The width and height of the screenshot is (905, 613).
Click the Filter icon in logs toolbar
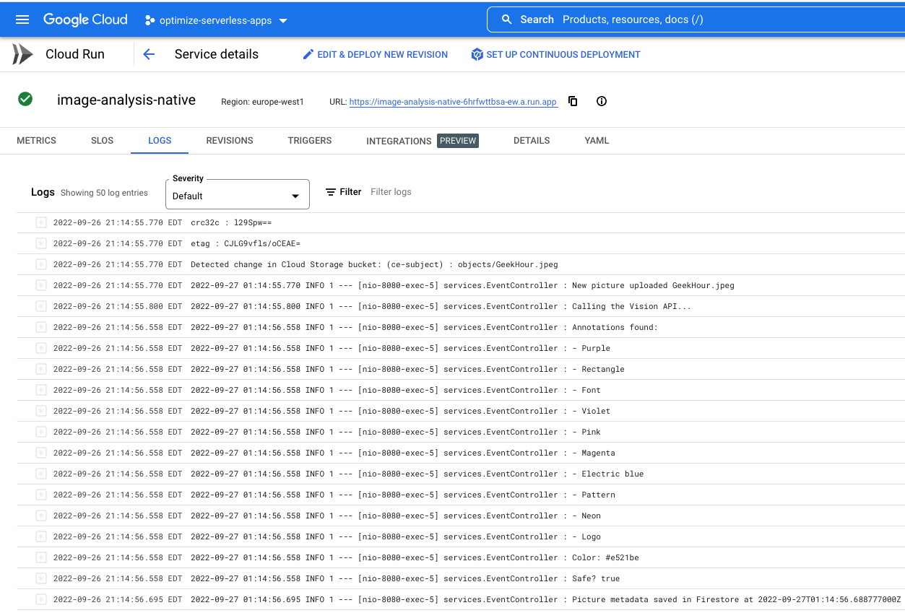pyautogui.click(x=331, y=192)
